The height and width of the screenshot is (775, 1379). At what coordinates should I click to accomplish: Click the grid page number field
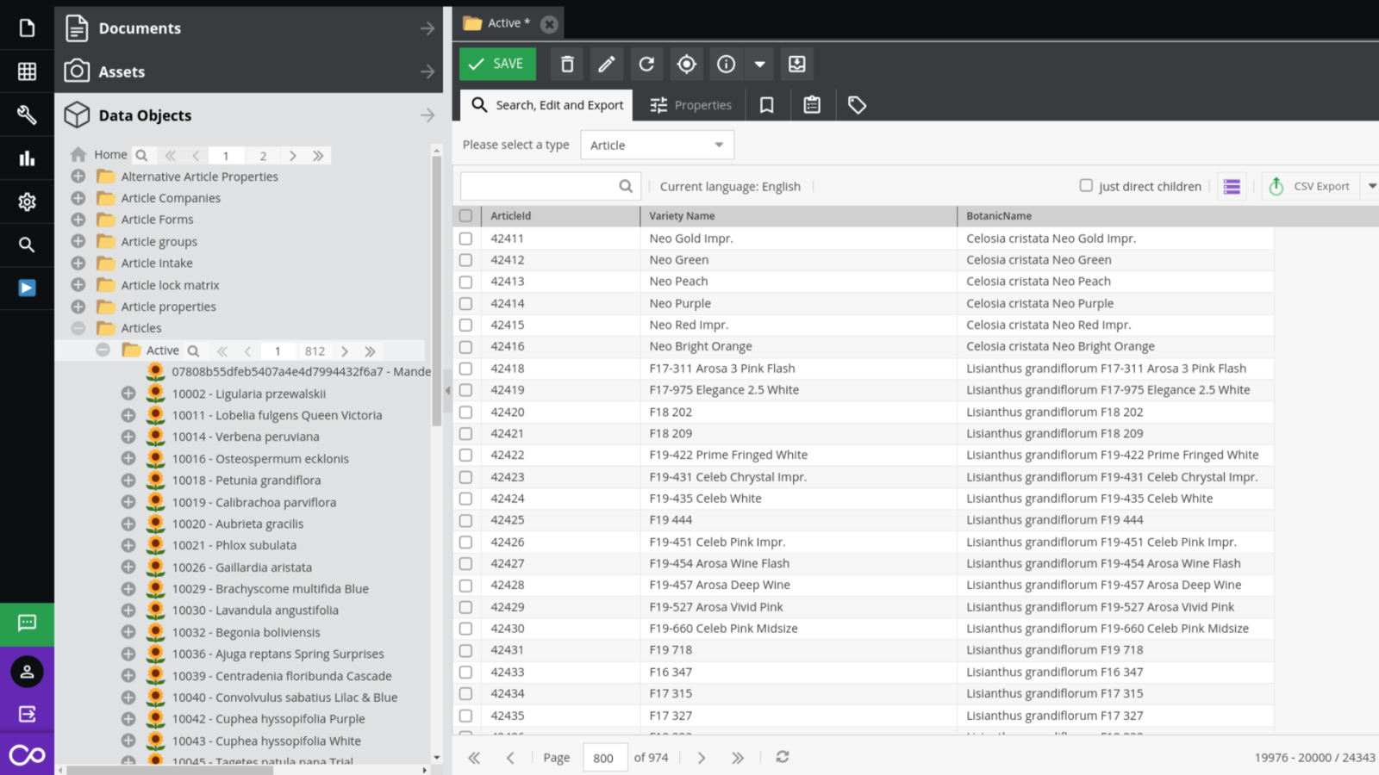604,758
